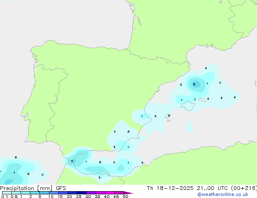Click the legend label '0.5'

click(x=14, y=196)
